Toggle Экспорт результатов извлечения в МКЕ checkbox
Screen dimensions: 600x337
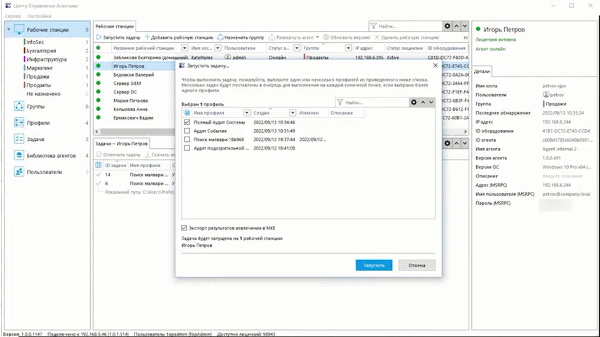(184, 228)
